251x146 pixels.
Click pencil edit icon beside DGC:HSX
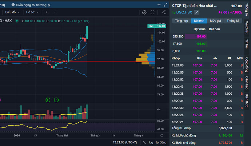[196, 12]
